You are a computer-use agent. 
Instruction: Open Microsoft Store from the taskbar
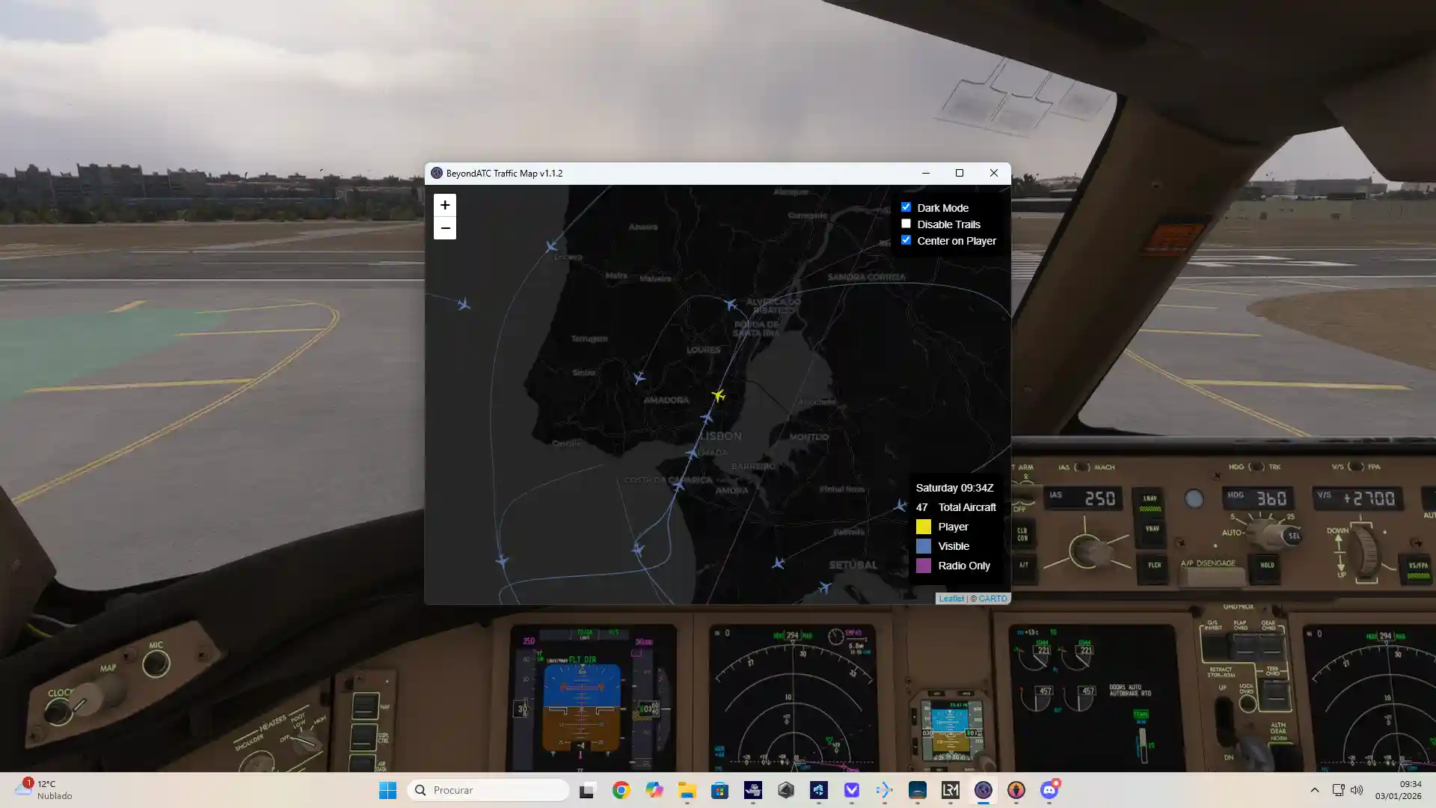click(x=719, y=790)
